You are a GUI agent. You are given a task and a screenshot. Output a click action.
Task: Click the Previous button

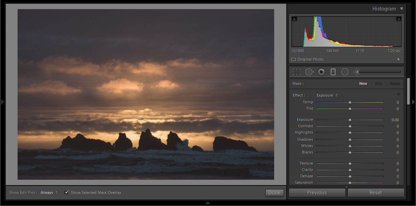pyautogui.click(x=317, y=193)
